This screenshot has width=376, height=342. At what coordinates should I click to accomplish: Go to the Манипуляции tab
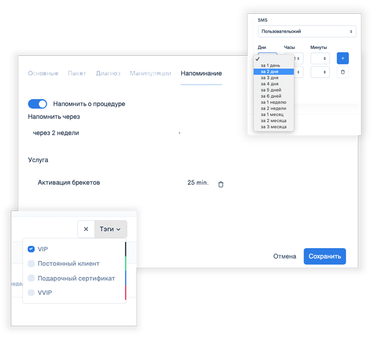coord(150,73)
